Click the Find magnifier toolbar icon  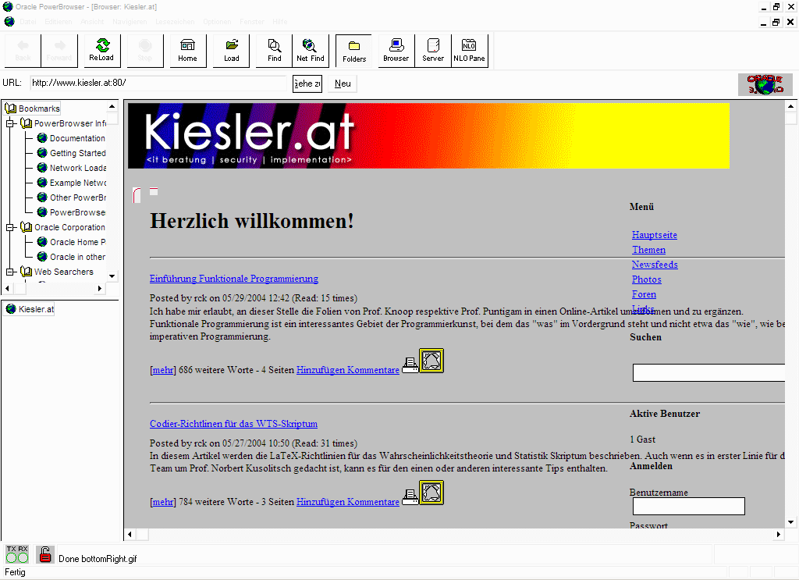(275, 51)
